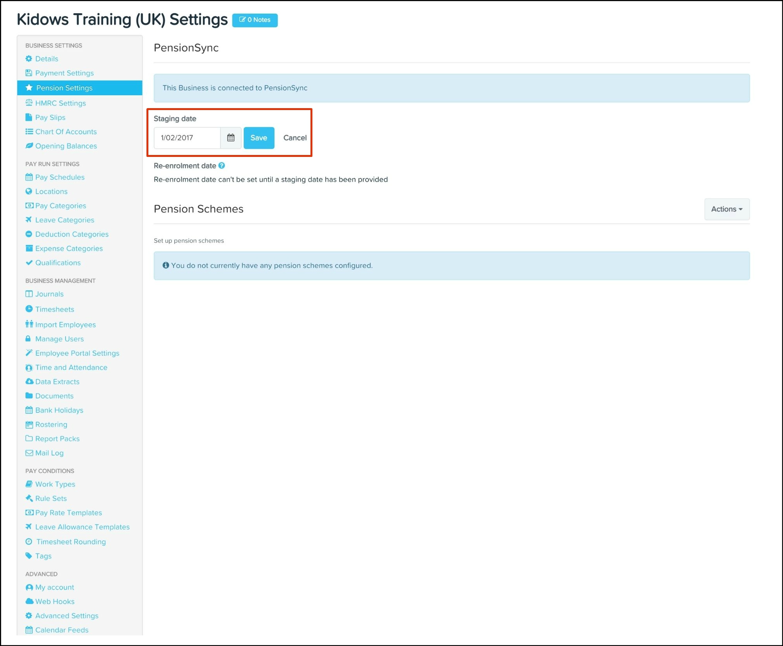Click the staging date text field
The width and height of the screenshot is (783, 646).
pyautogui.click(x=187, y=138)
